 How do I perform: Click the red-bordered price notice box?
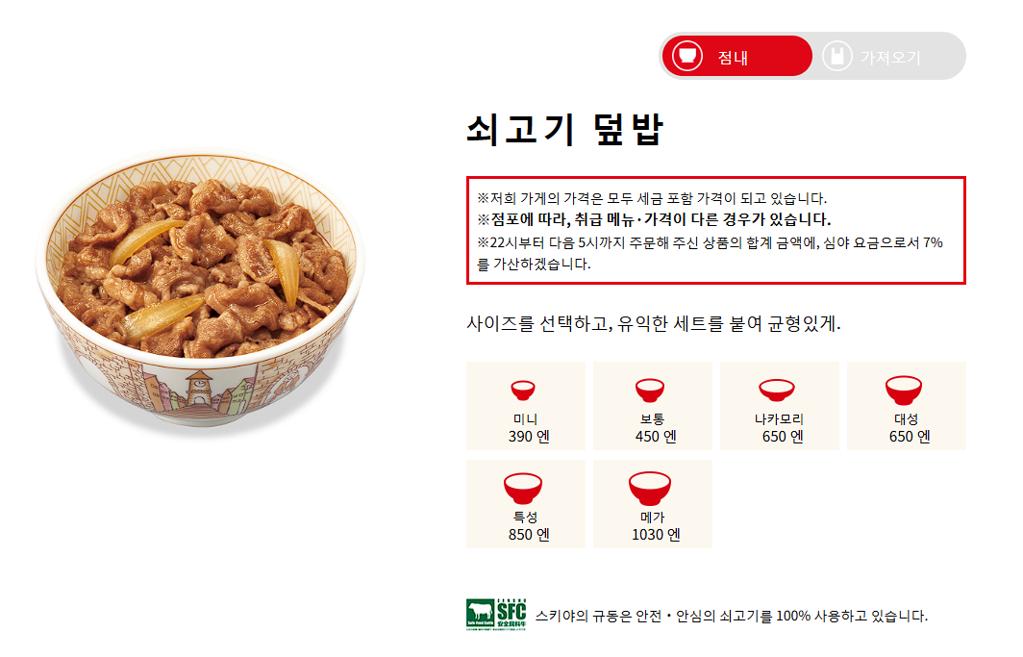(715, 230)
